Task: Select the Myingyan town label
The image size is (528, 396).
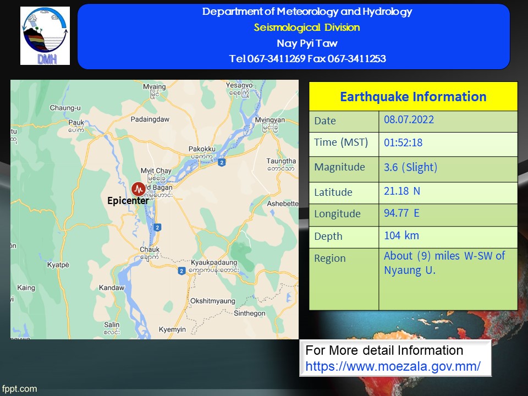Action: pos(269,120)
